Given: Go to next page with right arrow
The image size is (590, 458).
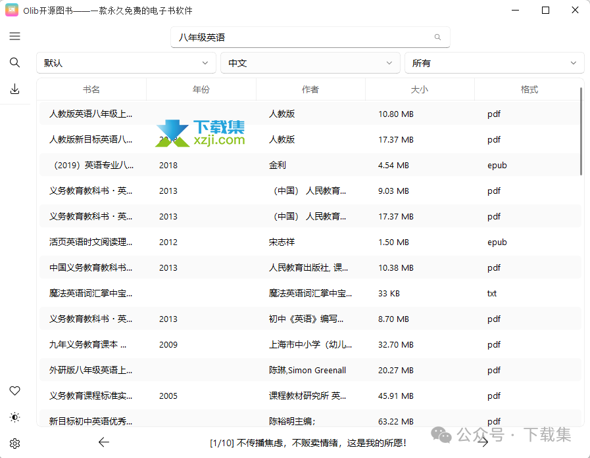Looking at the screenshot, I should pos(483,442).
